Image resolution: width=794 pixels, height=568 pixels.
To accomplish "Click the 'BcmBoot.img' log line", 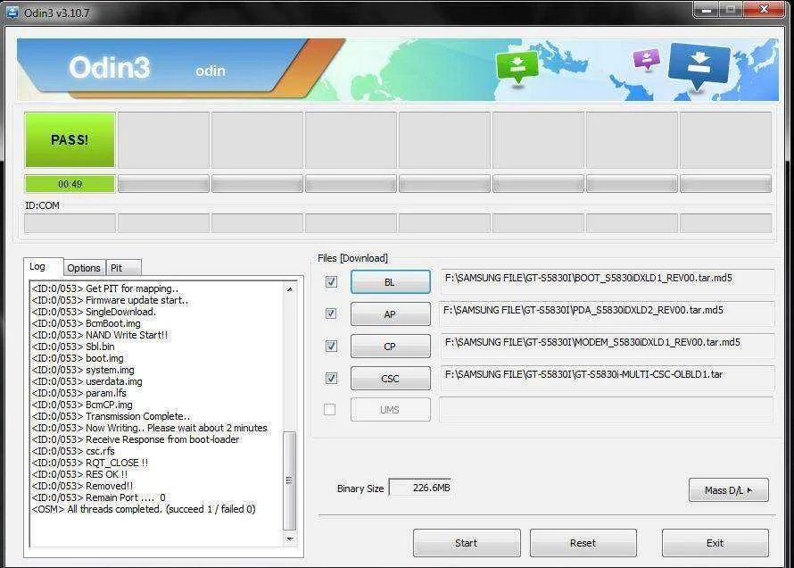I will [86, 323].
